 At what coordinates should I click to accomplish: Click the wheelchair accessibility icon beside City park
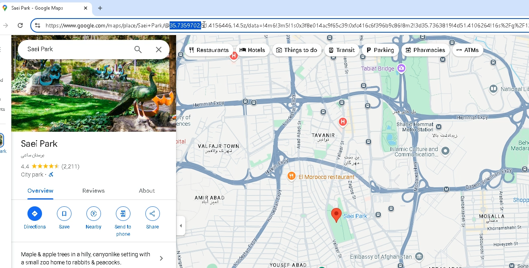coord(51,175)
